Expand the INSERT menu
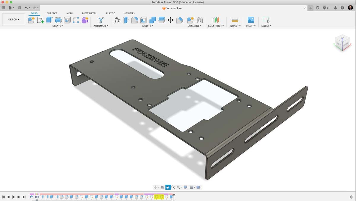 click(x=251, y=26)
